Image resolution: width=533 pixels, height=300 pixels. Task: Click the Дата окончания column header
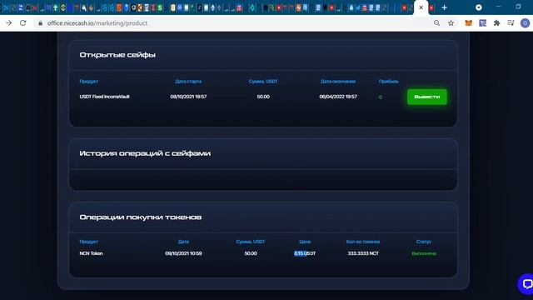[x=338, y=82]
